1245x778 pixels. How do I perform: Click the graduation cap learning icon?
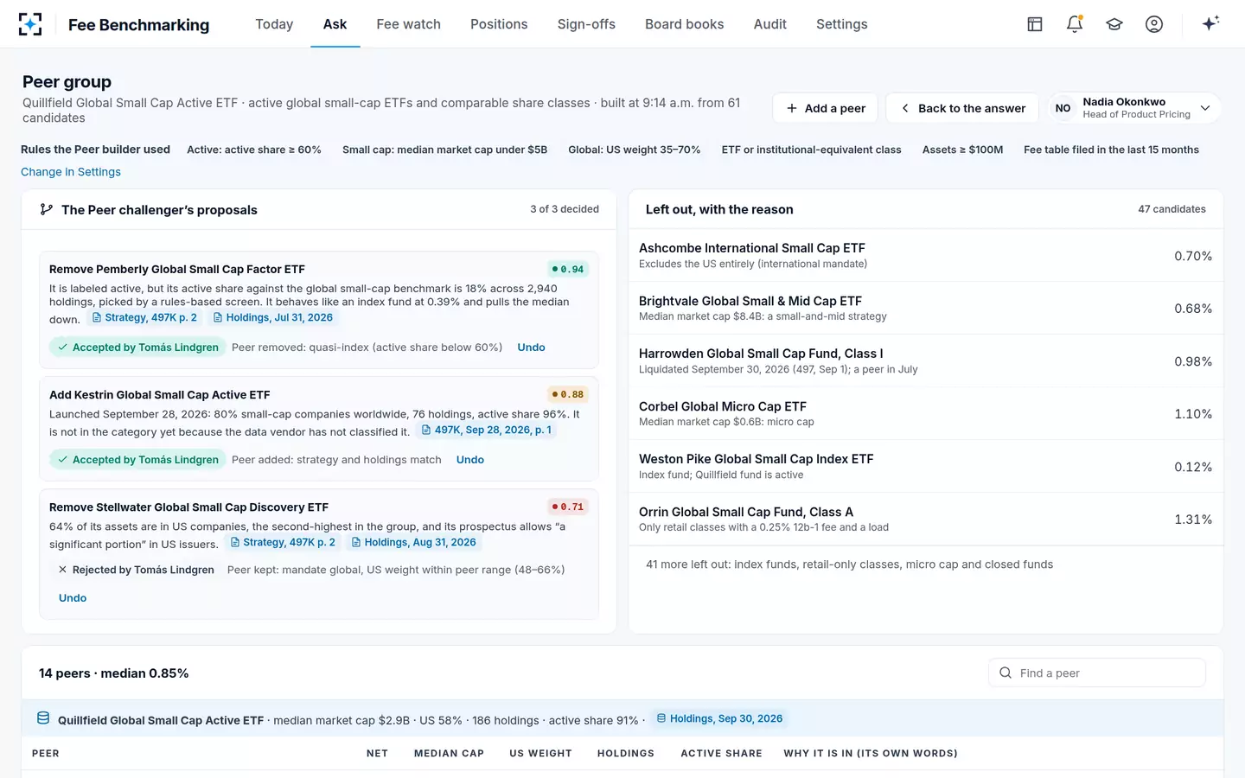[1114, 24]
